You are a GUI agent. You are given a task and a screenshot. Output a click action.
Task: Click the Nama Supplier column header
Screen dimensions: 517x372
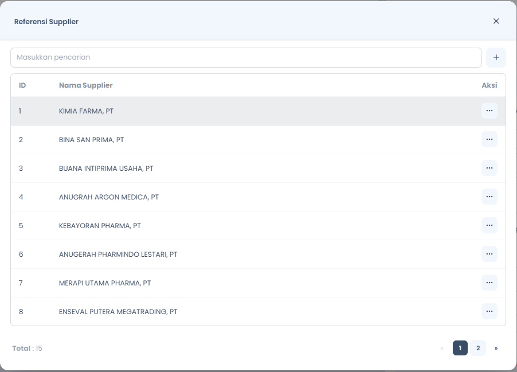click(86, 85)
